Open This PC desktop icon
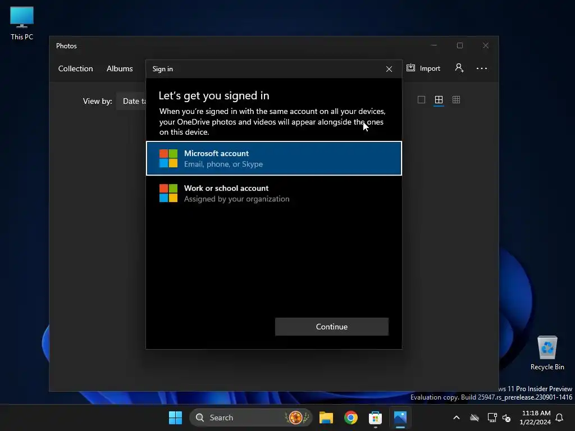575x431 pixels. (x=22, y=24)
